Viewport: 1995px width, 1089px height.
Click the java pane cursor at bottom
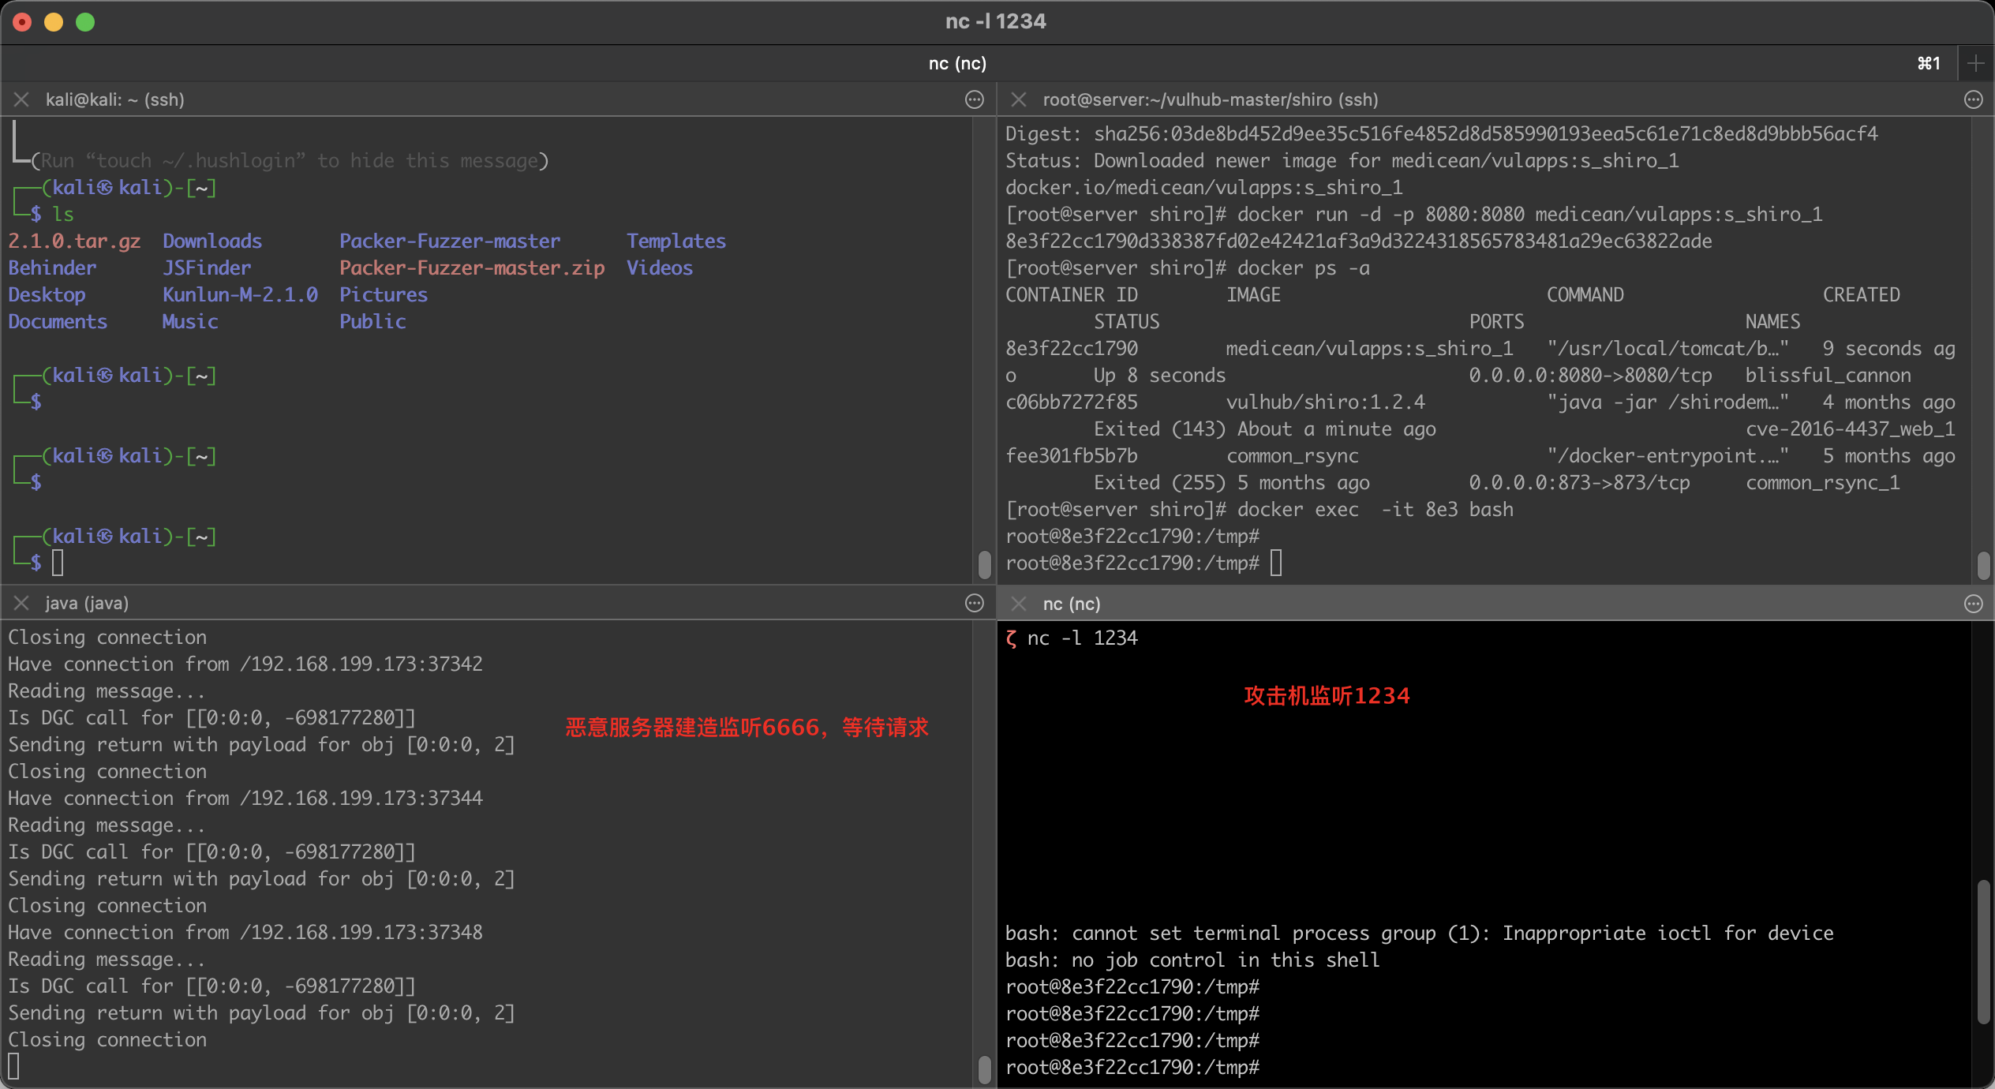[13, 1066]
